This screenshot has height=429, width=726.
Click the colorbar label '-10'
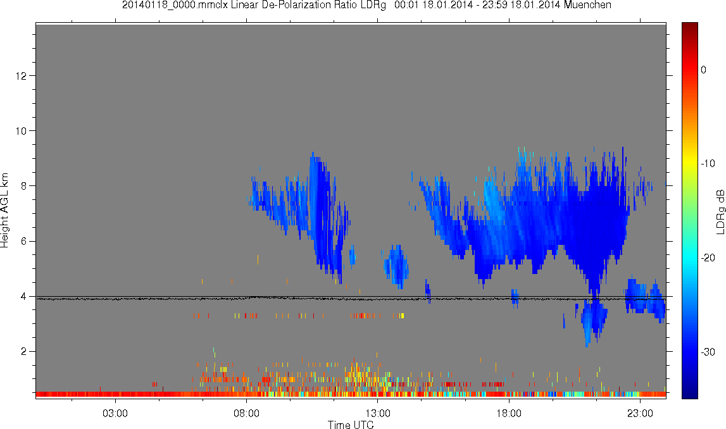[x=707, y=164]
